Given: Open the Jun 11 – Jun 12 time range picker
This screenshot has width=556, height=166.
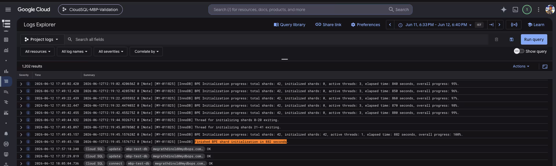Looking at the screenshot, I should point(435,25).
